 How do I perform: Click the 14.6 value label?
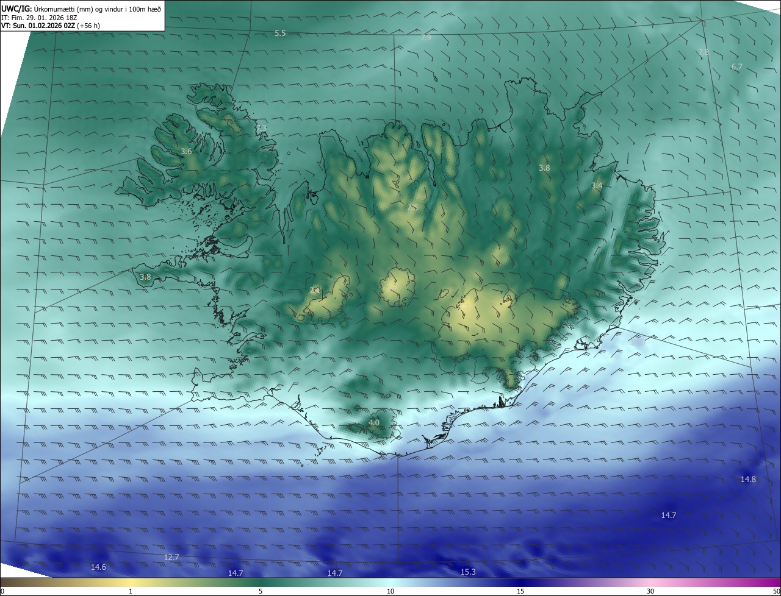98,567
